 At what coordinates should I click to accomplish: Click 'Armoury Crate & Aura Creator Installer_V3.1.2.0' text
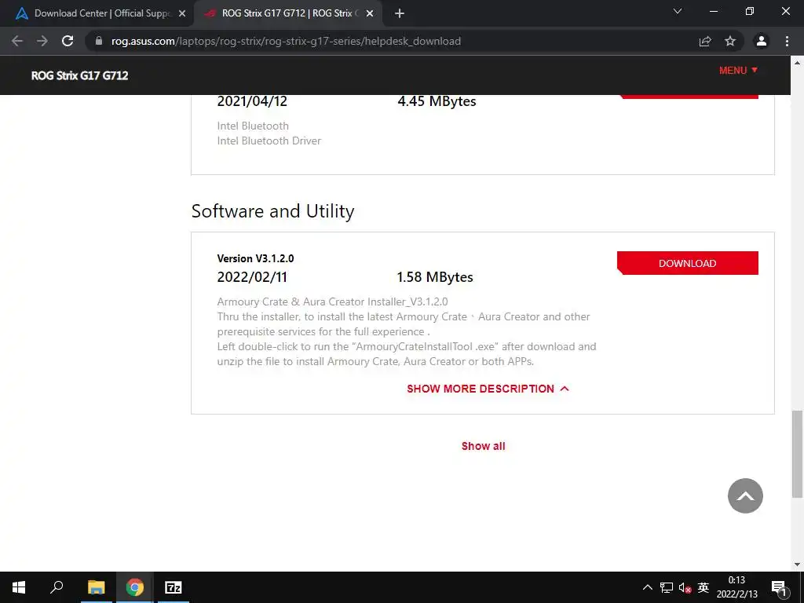click(x=332, y=301)
